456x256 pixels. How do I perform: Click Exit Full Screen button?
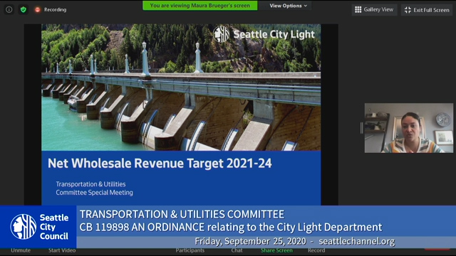click(x=427, y=10)
